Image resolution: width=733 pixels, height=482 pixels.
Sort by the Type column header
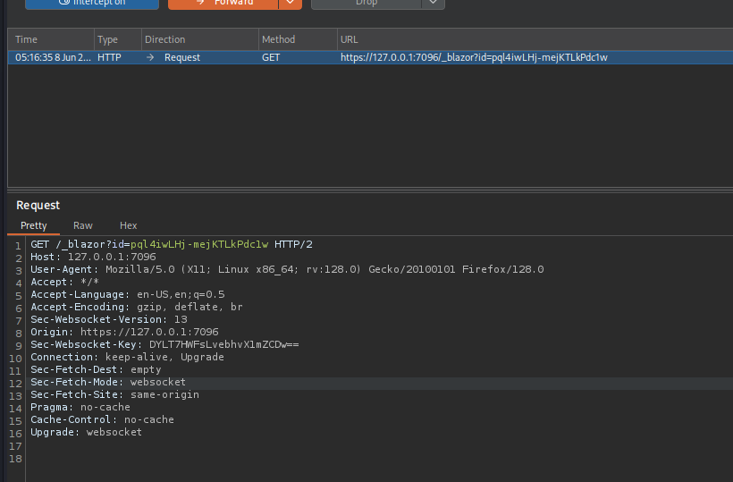(x=118, y=39)
